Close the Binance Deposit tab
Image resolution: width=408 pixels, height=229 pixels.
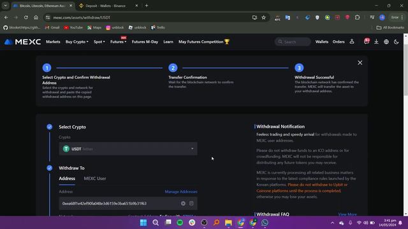pyautogui.click(x=136, y=6)
